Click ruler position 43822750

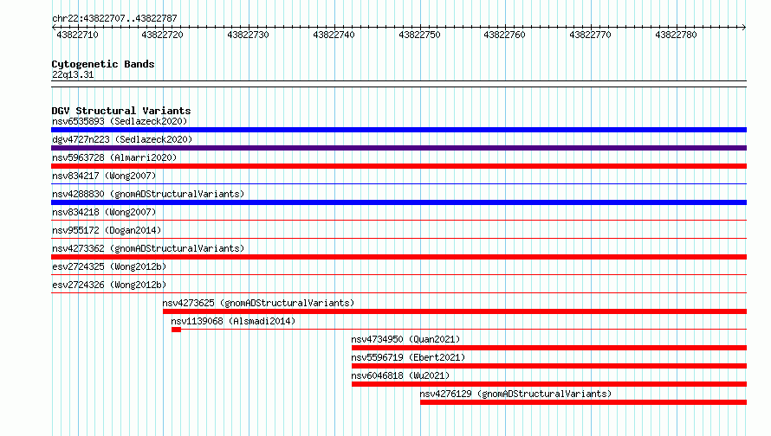(419, 35)
